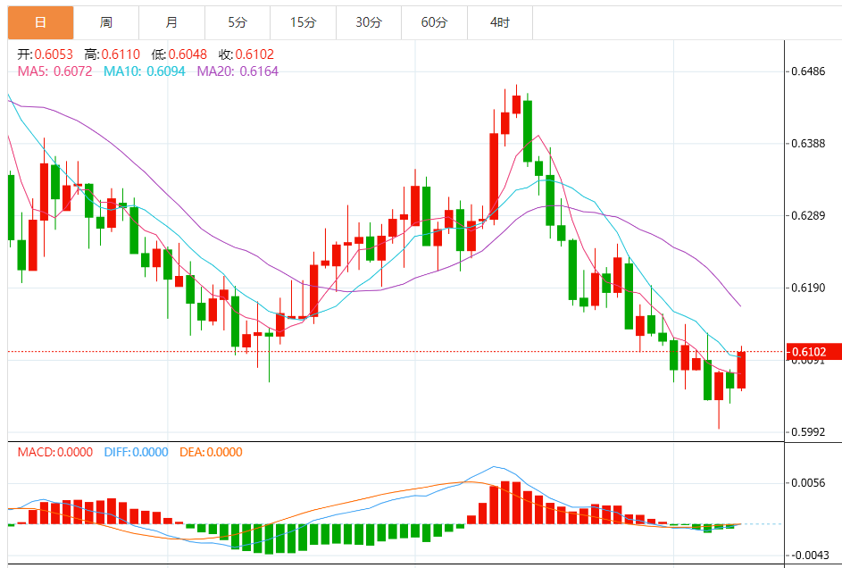Click the 0.0056 MACD axis label
Screen dimensions: 842x568
coord(808,482)
